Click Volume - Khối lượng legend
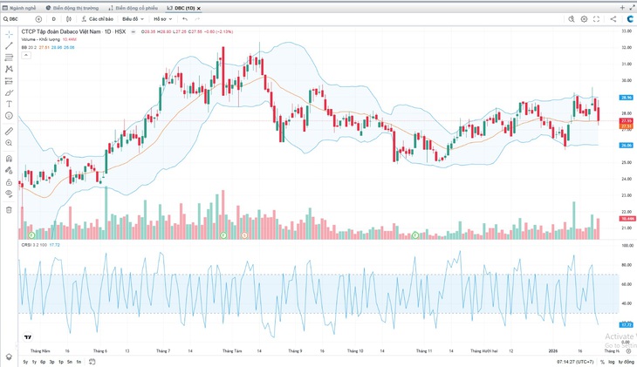This screenshot has height=367, width=637. (x=41, y=39)
